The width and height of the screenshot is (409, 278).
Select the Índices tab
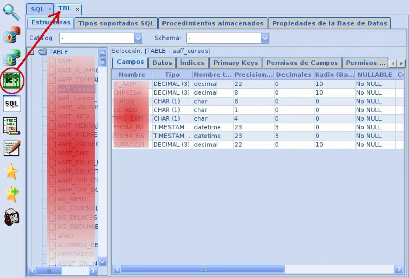click(x=192, y=63)
